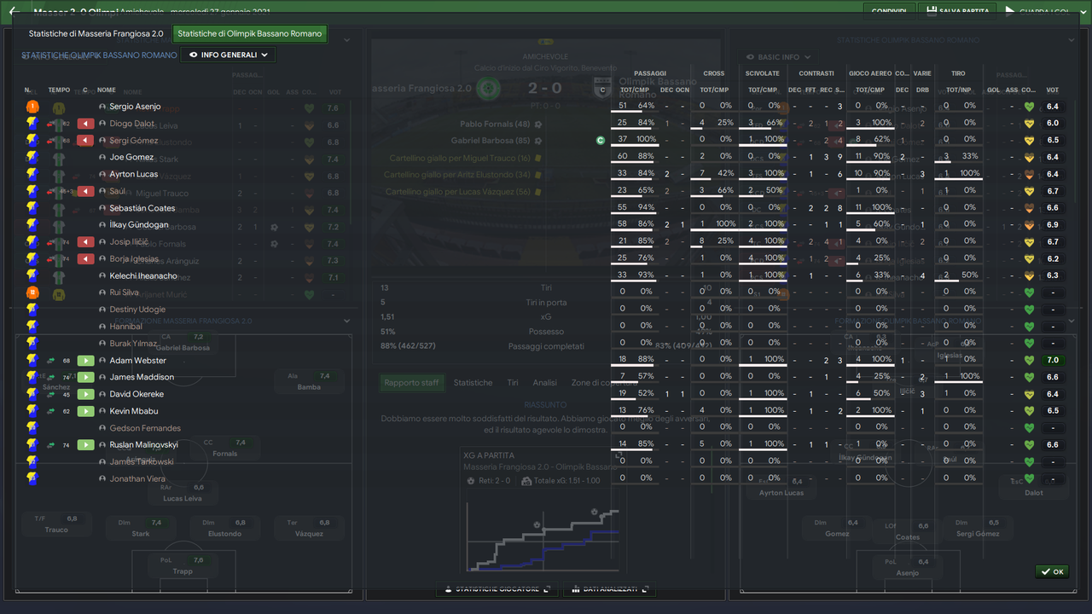The image size is (1092, 614).
Task: Open Diogo Dalot's player name link
Action: click(x=132, y=124)
